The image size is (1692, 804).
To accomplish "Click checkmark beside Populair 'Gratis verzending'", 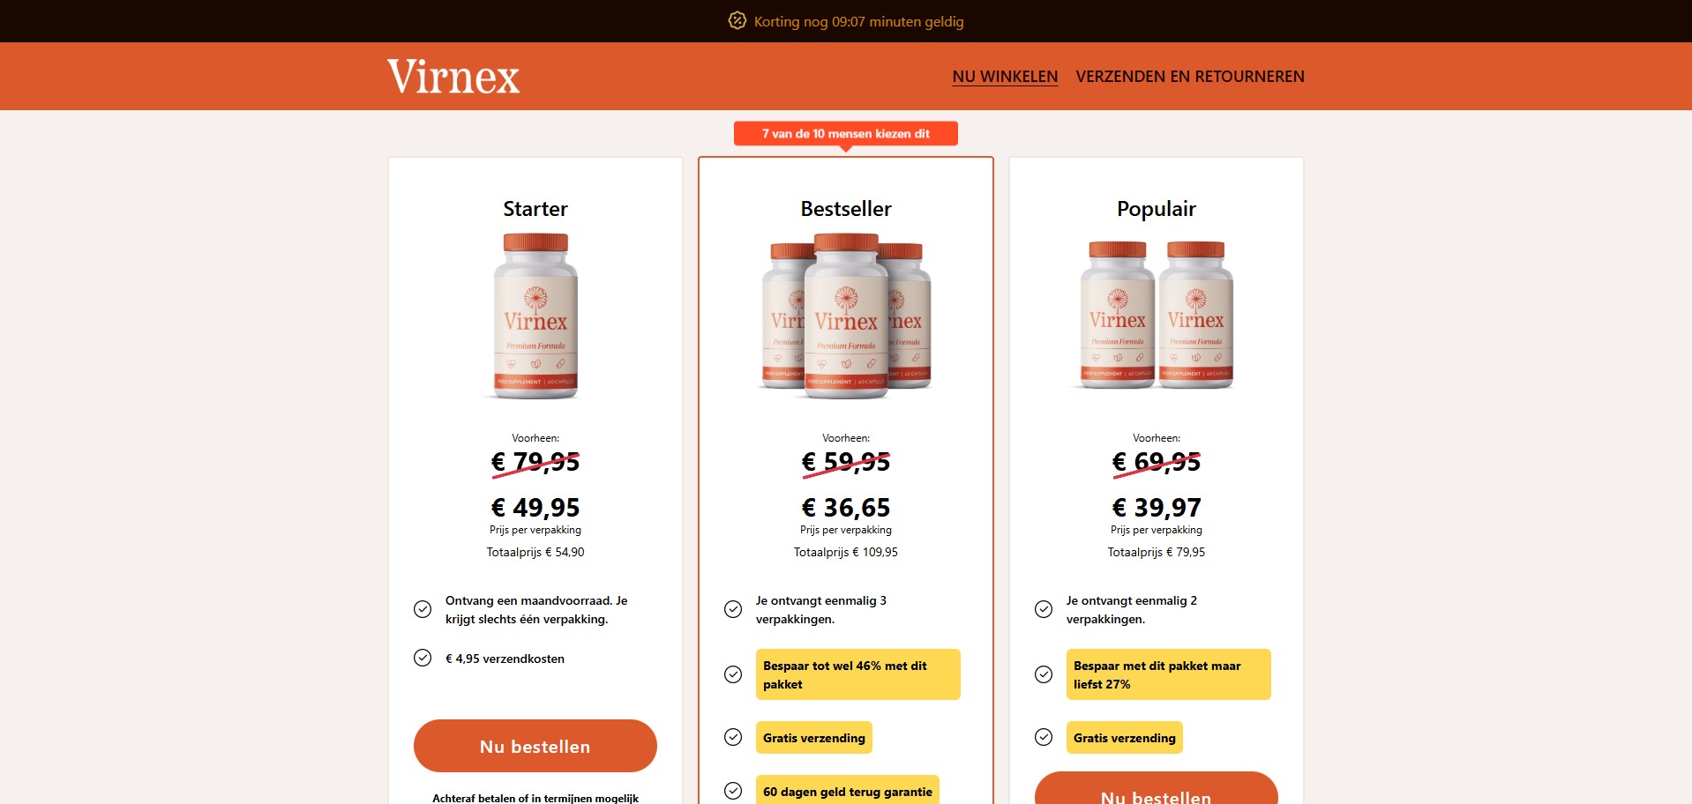I will (1044, 737).
